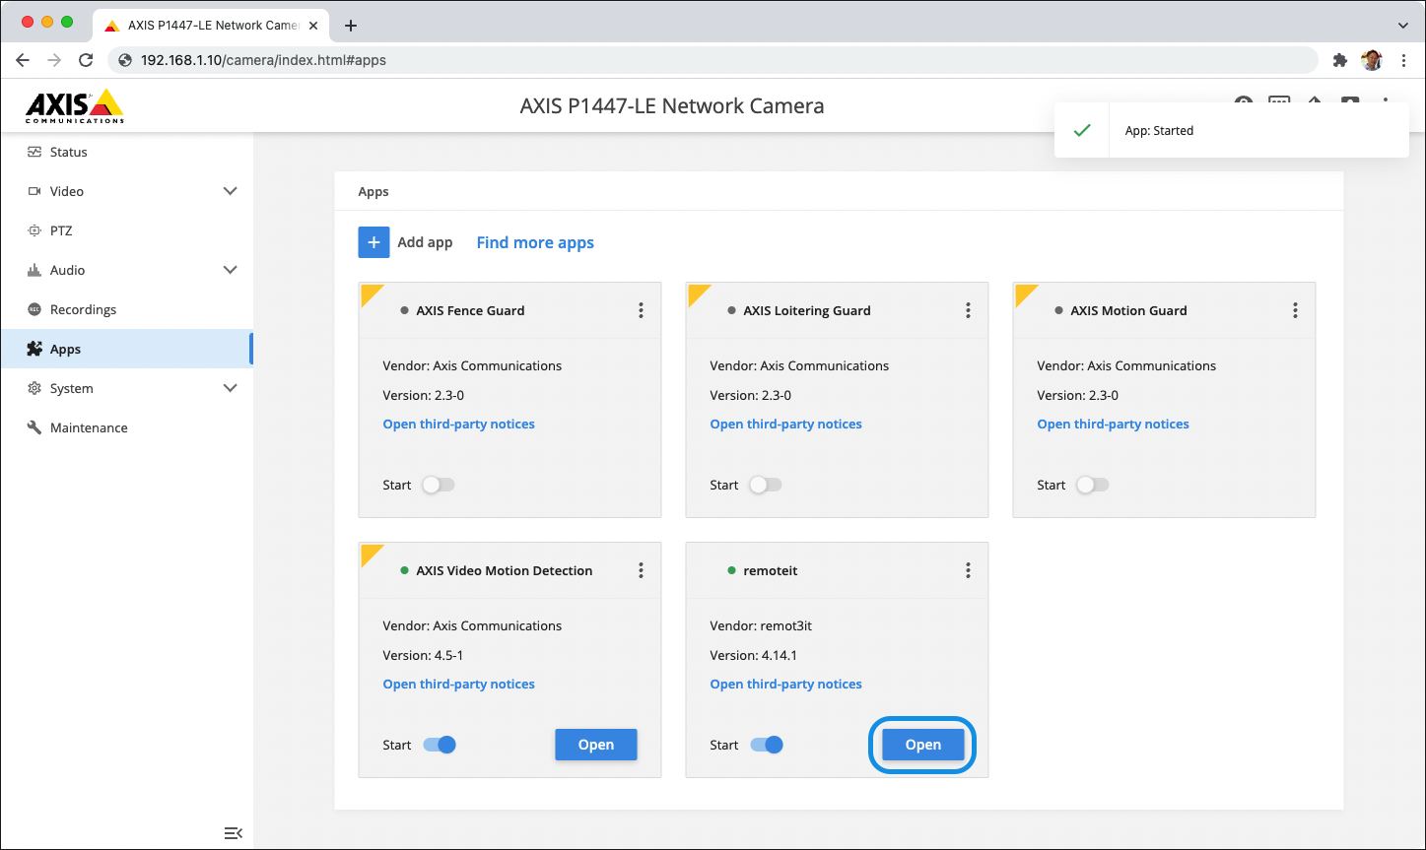The image size is (1426, 850).
Task: Follow the Find more apps link
Action: pos(535,242)
